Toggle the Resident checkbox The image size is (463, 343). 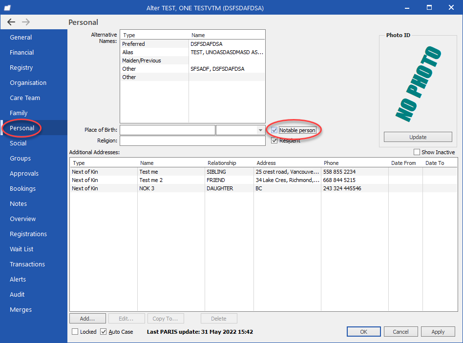click(274, 141)
